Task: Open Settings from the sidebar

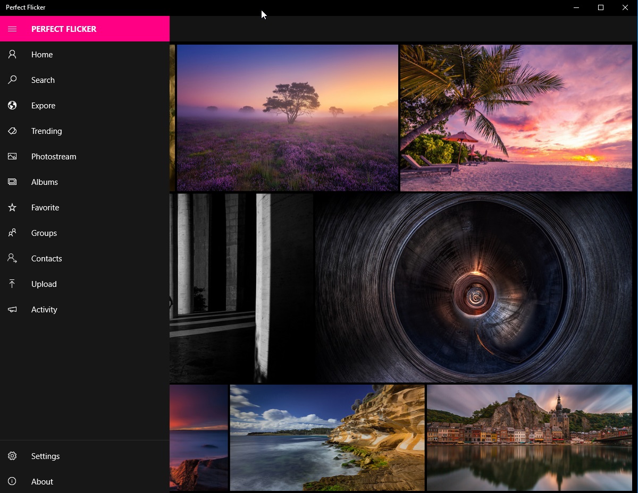Action: (x=45, y=456)
